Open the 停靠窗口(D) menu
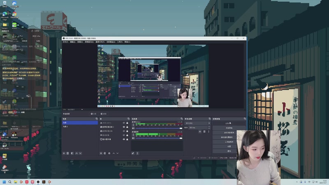The image size is (329, 185). click(89, 42)
